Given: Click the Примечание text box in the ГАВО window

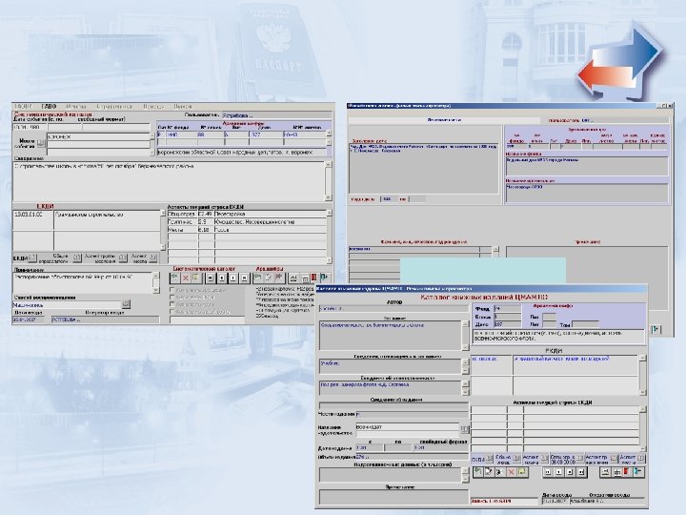Looking at the screenshot, I should (x=83, y=283).
